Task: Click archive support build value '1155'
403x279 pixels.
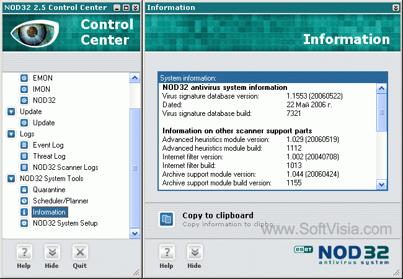Action: pyautogui.click(x=294, y=183)
